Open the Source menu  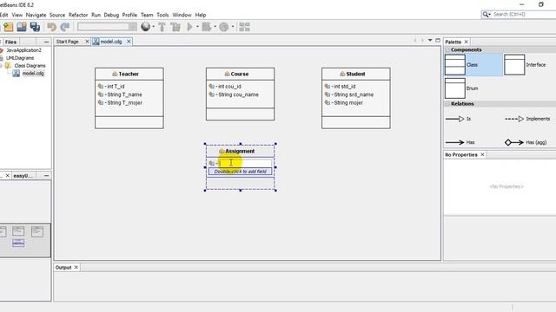57,15
